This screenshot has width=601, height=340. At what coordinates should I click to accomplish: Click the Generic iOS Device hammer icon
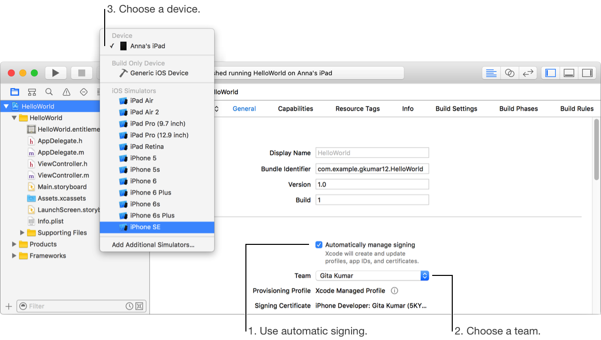click(123, 73)
